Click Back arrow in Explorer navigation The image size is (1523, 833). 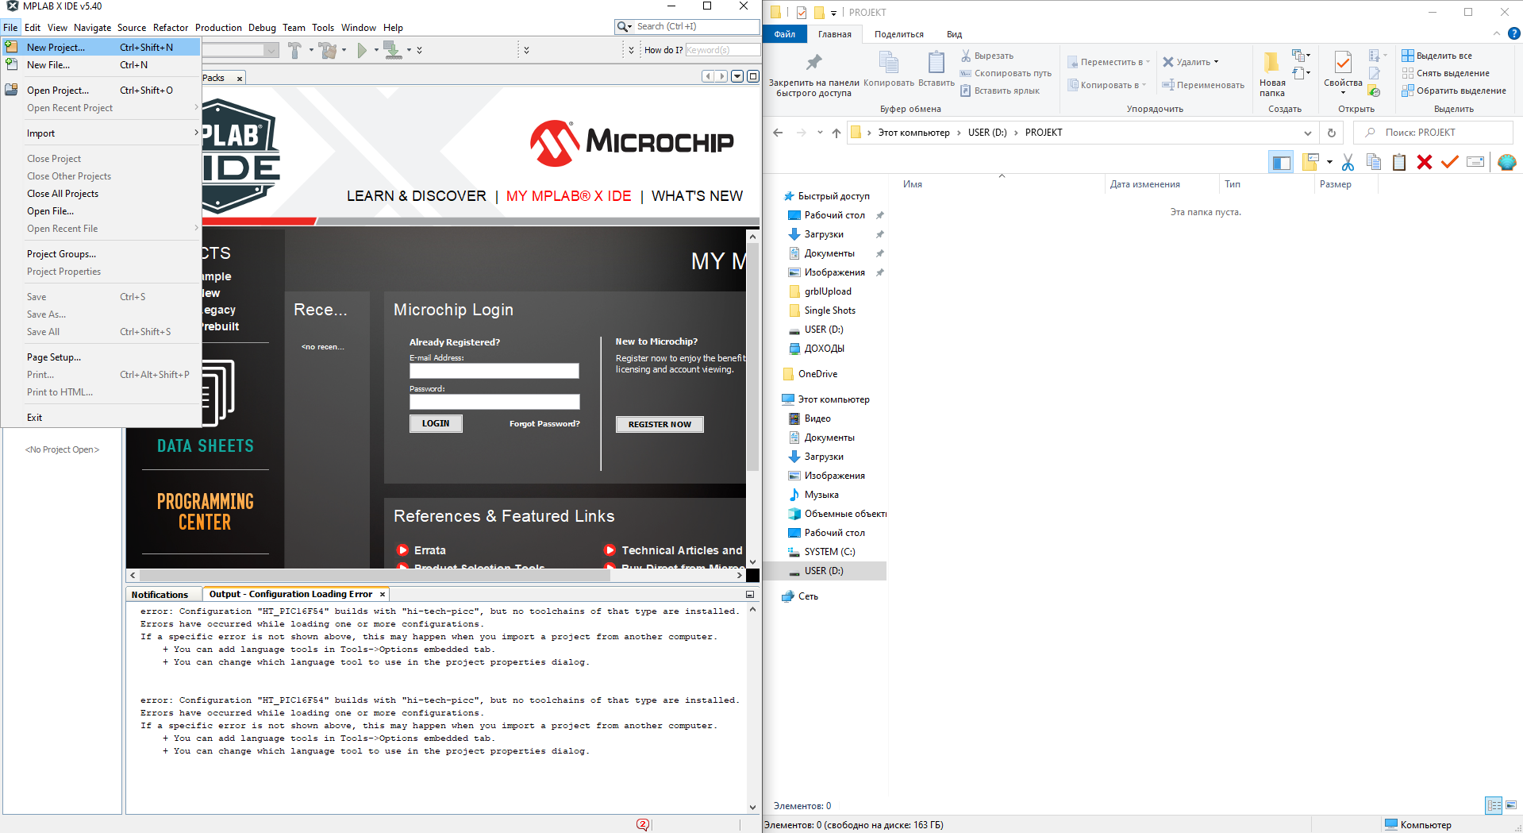click(778, 133)
